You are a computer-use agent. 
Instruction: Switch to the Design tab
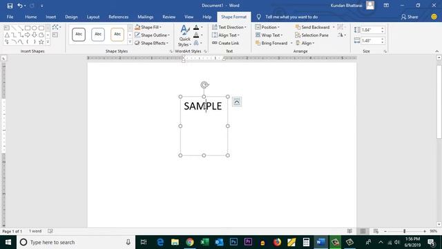71,17
